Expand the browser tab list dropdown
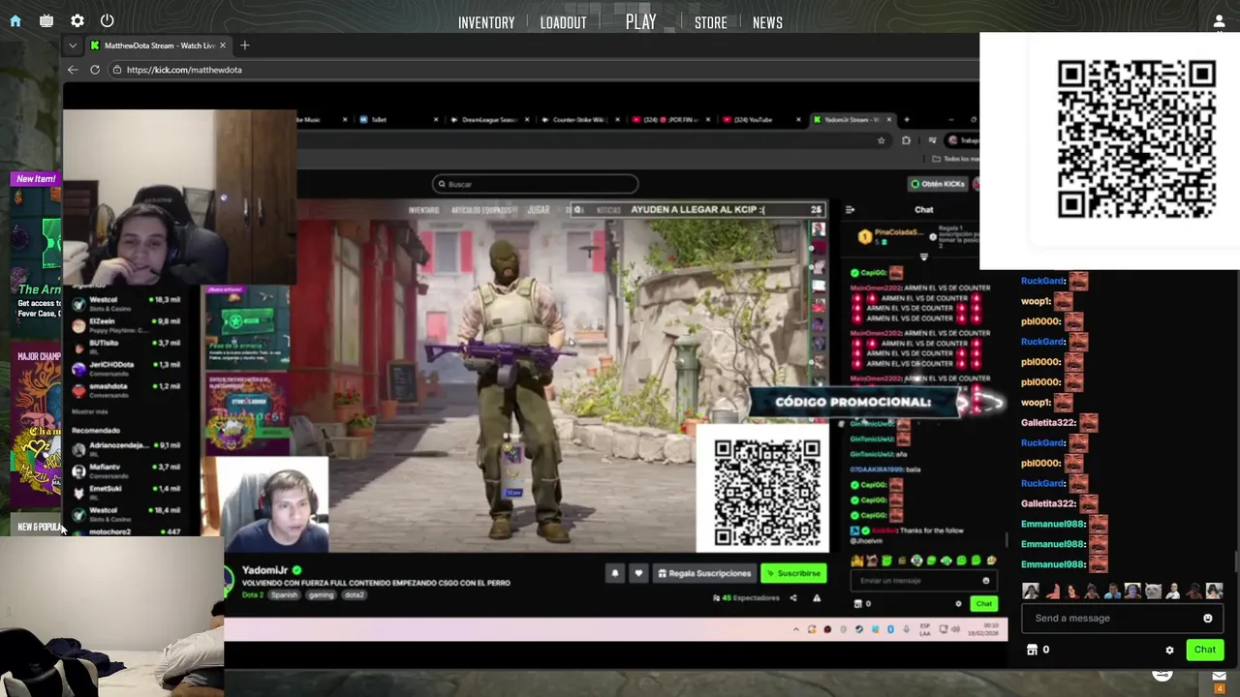1240x697 pixels. pos(73,45)
